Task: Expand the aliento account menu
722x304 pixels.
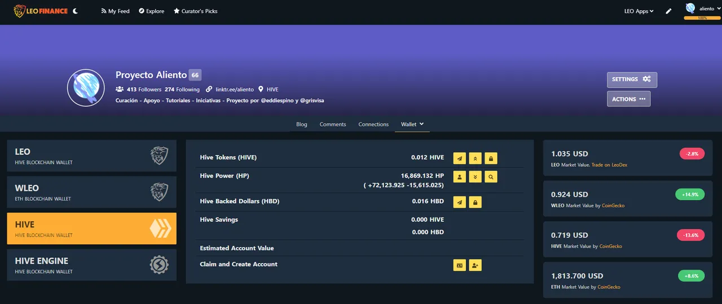Action: 709,8
